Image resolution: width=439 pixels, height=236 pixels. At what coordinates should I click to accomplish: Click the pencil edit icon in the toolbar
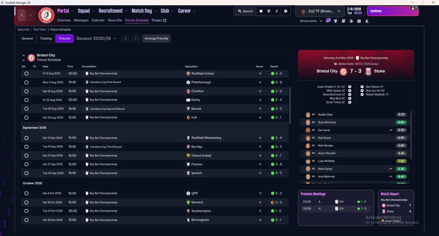point(276,11)
